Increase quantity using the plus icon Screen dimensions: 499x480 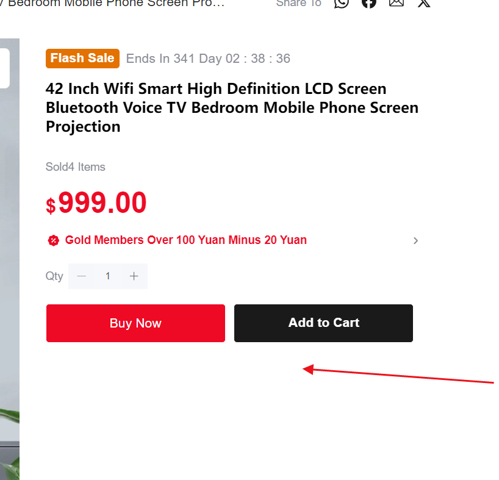point(134,276)
